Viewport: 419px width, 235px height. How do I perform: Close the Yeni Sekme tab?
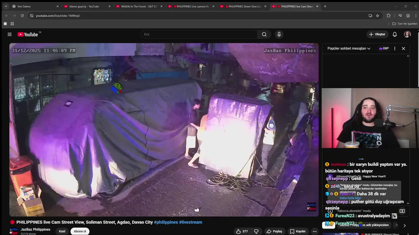pyautogui.click(x=58, y=6)
